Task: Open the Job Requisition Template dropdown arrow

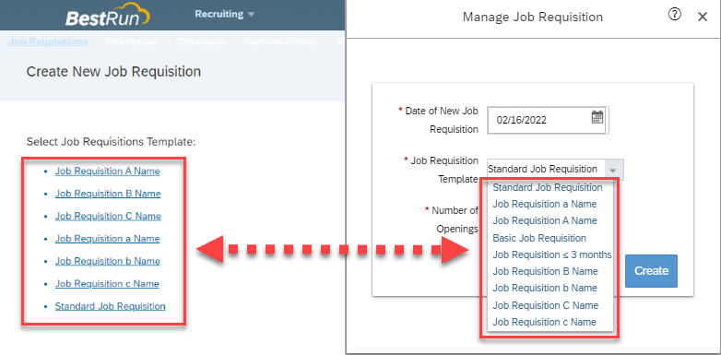Action: 612,170
